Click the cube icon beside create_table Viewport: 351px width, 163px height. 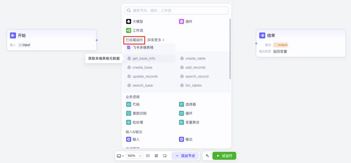coord(182,59)
